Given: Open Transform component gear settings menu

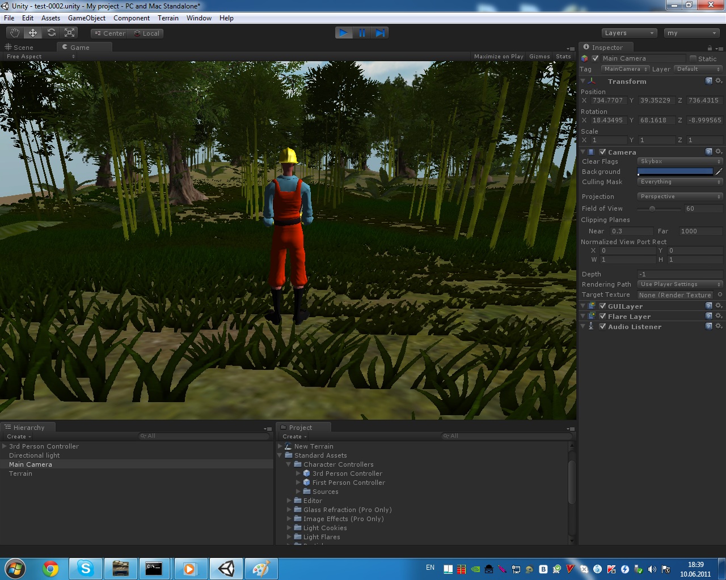Looking at the screenshot, I should point(719,81).
